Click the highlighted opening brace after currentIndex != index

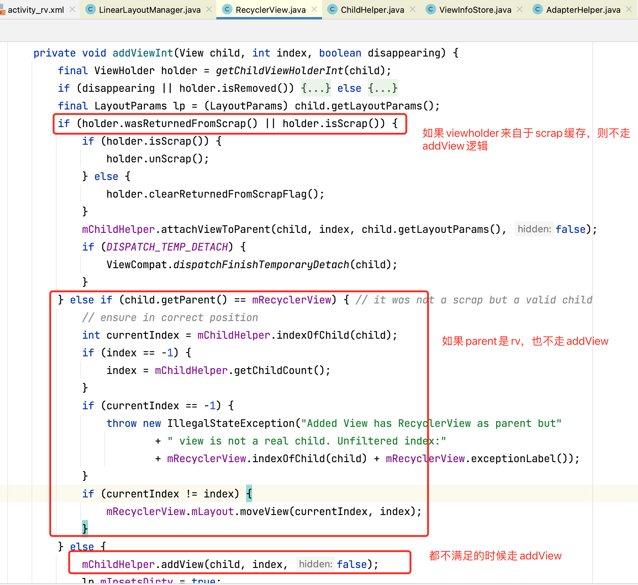(249, 493)
